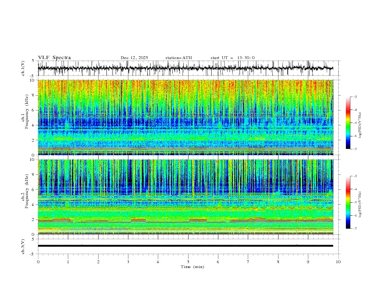
Task: Click the lower PSD color scale bar
Action: (348, 202)
